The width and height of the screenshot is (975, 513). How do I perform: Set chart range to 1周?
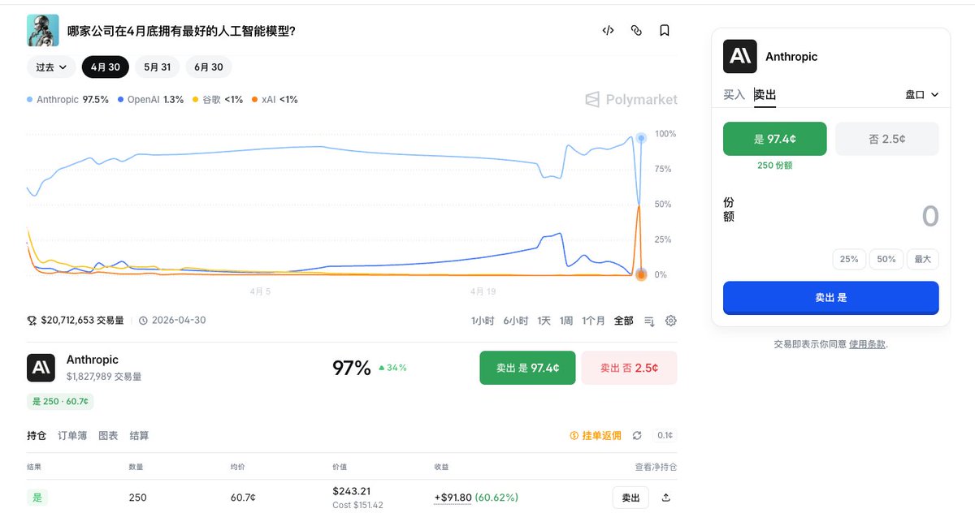(x=566, y=321)
